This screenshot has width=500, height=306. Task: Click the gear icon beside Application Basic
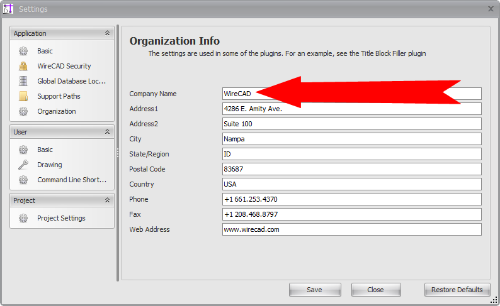point(23,51)
